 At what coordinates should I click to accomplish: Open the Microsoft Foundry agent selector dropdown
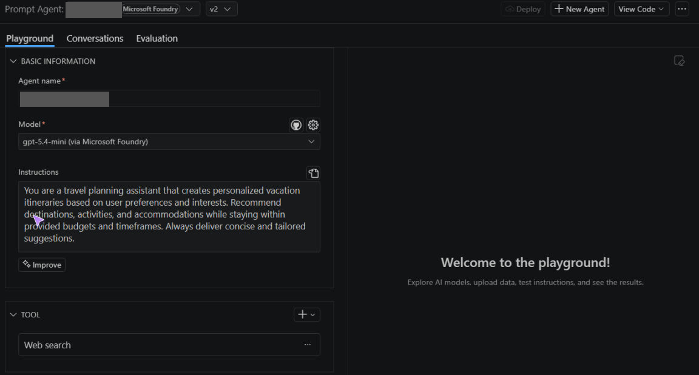click(x=189, y=9)
